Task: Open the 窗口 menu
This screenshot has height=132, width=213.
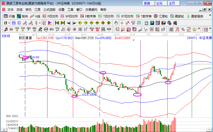Action: (79, 10)
